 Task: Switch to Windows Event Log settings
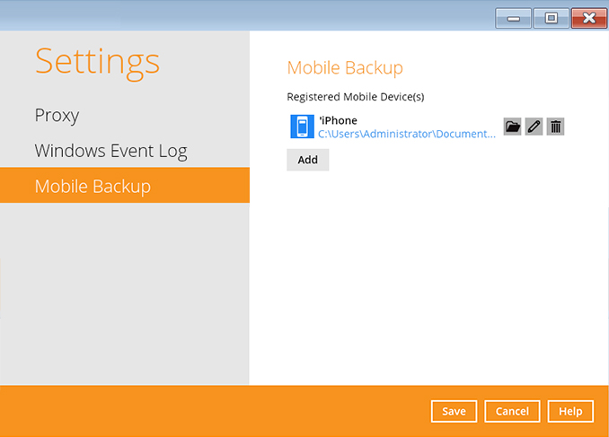pos(111,151)
